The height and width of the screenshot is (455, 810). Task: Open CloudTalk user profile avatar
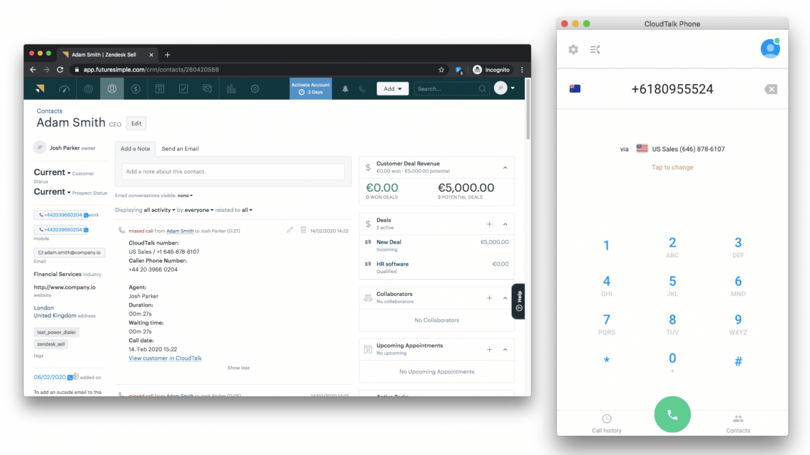(x=770, y=49)
